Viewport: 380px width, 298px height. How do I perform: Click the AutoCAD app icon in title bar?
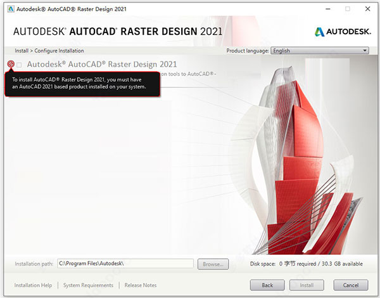tap(11, 9)
